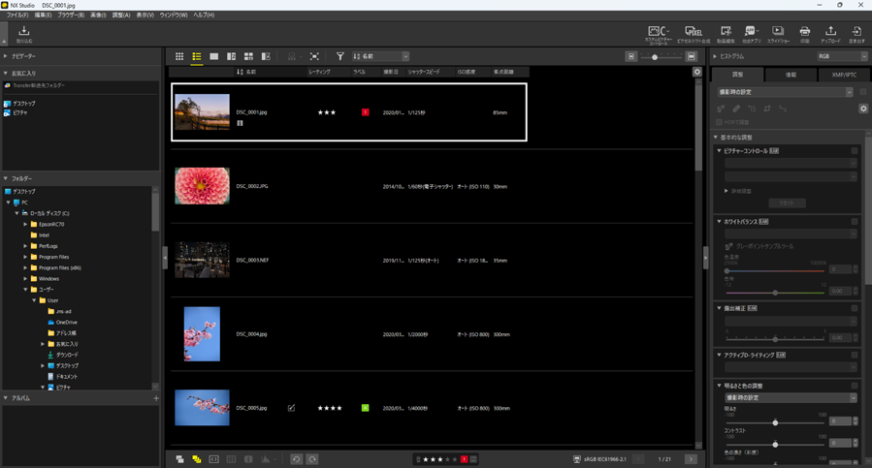This screenshot has height=468, width=872.
Task: Switch to thumbnail grid view
Action: point(179,57)
